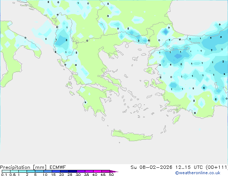This screenshot has width=228, height=176.
Task: Click the 'Precipitation [mm]' title text
Action: [x=23, y=167]
